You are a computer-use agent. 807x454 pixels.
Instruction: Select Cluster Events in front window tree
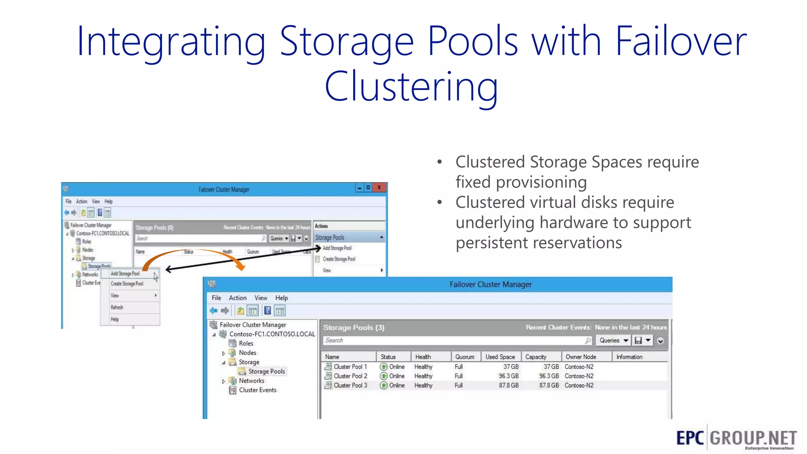(x=258, y=390)
